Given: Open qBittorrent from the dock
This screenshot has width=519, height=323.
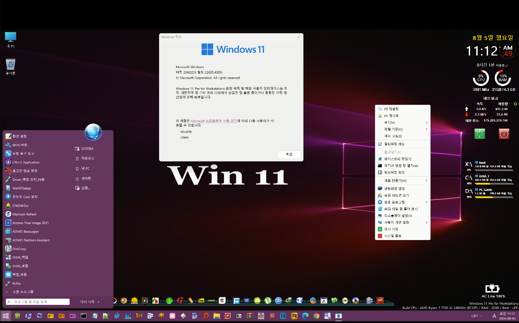Looking at the screenshot, I should 278,300.
